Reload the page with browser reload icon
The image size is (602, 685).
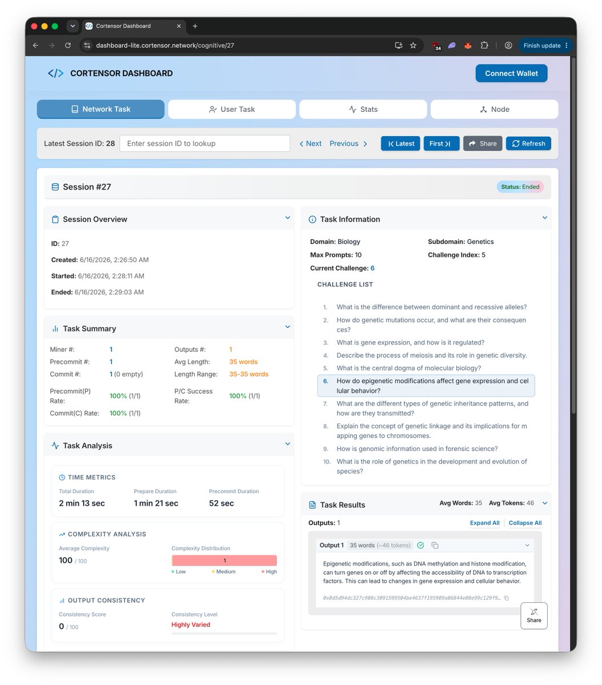click(x=68, y=46)
